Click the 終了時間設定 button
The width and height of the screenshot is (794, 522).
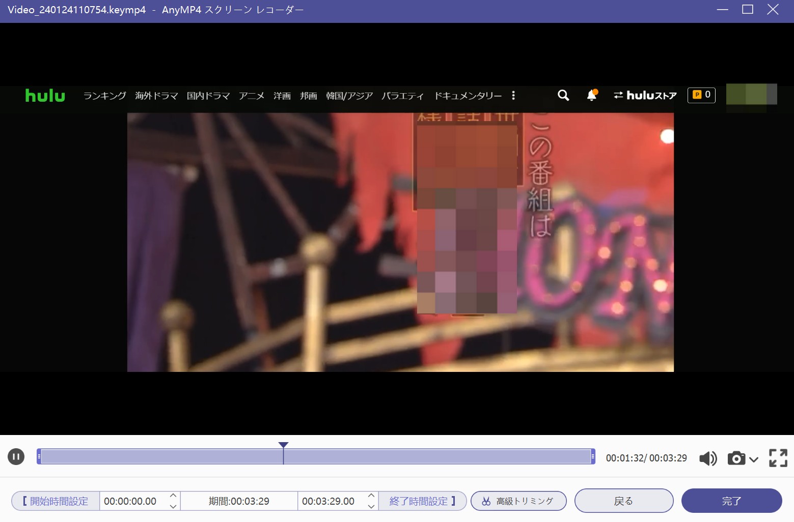(x=422, y=501)
